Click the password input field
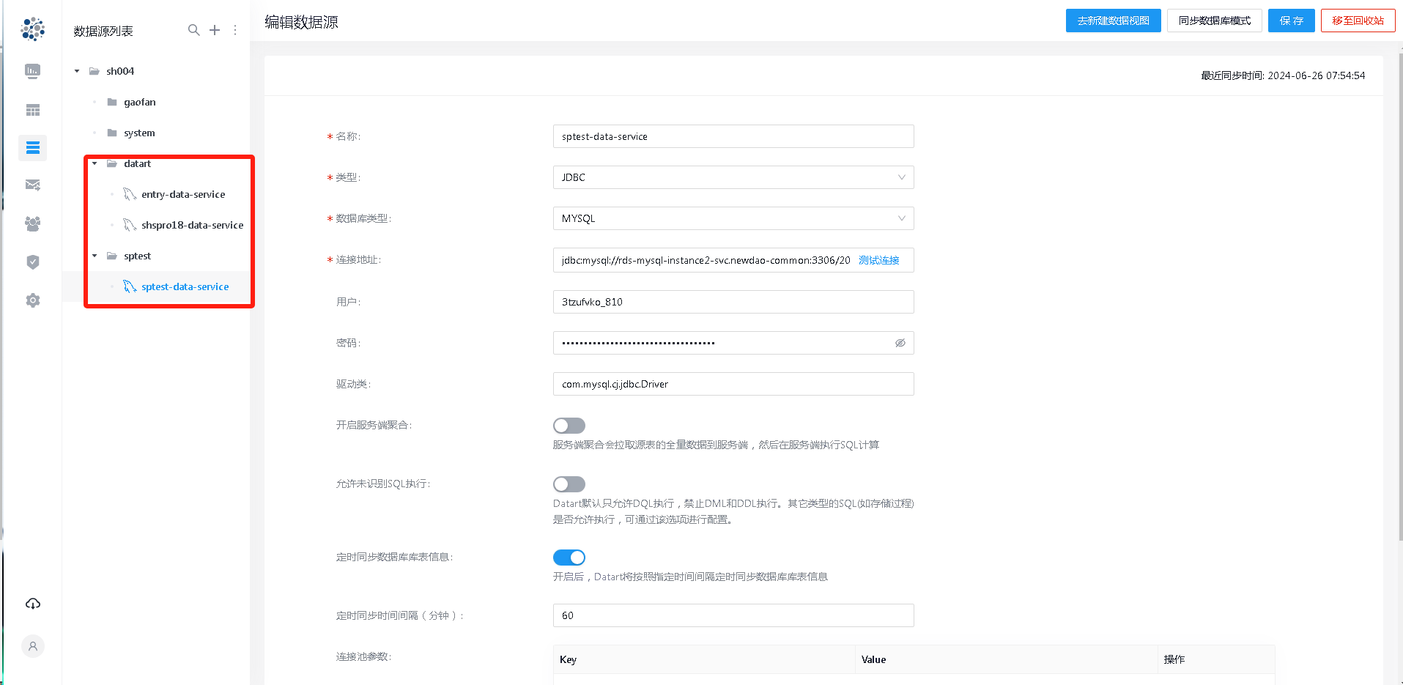The width and height of the screenshot is (1403, 685). point(733,343)
